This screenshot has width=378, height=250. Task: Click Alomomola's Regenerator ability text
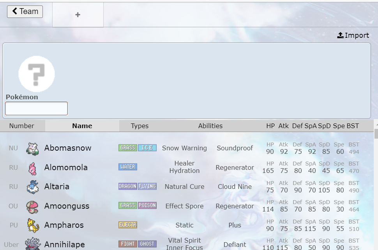click(x=235, y=167)
